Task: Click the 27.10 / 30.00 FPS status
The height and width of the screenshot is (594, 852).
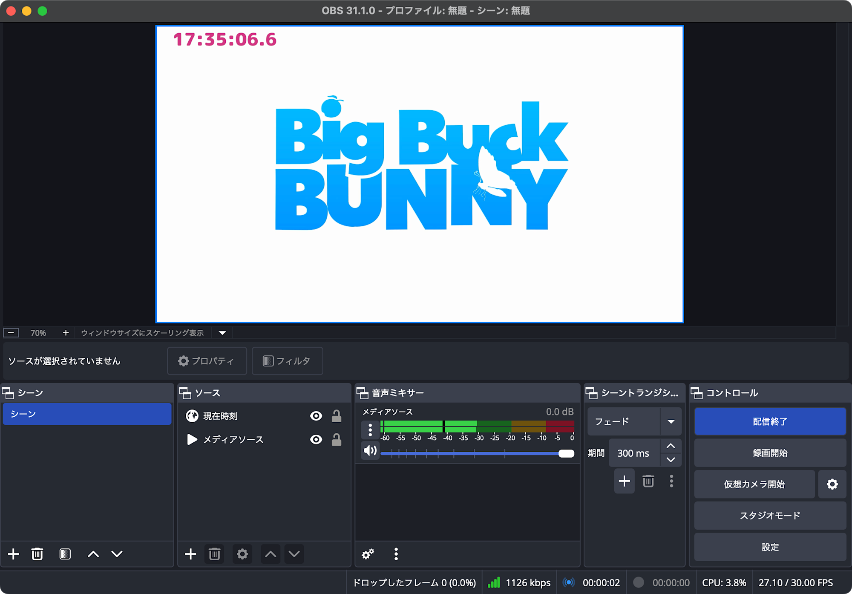Action: pos(796,582)
